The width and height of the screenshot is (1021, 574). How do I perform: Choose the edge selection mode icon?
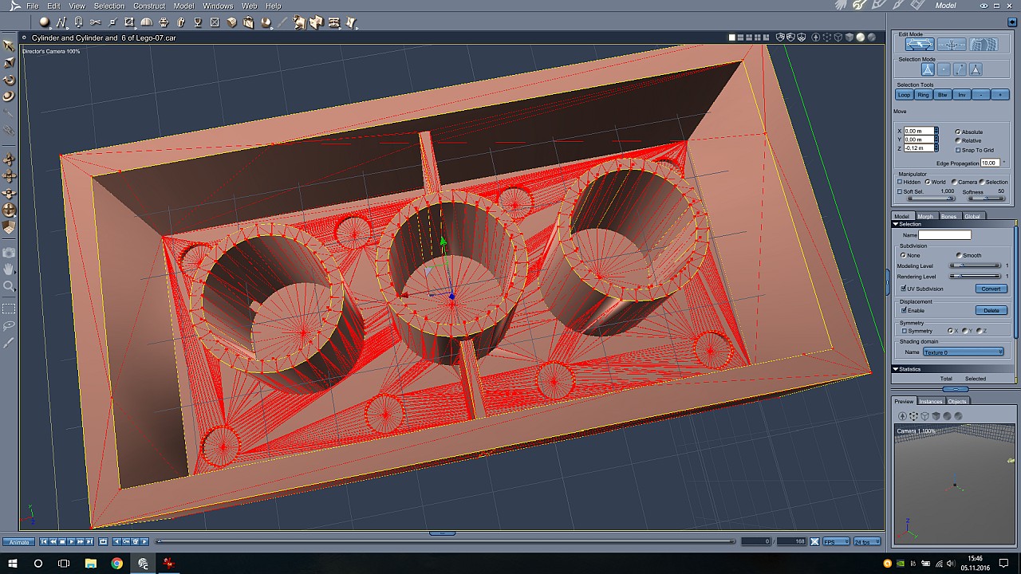pos(960,70)
